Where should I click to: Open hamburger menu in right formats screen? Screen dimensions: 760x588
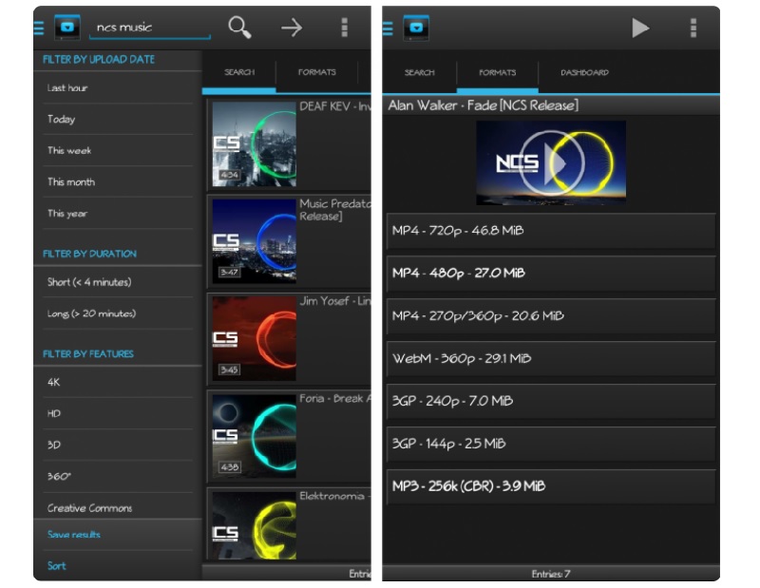(x=388, y=28)
